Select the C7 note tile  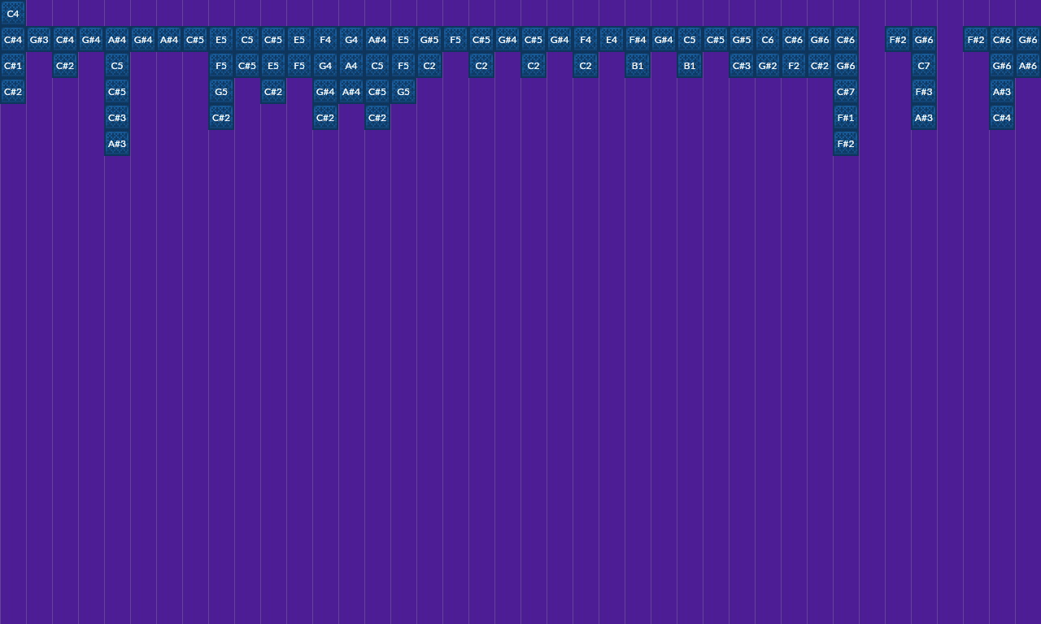[924, 65]
